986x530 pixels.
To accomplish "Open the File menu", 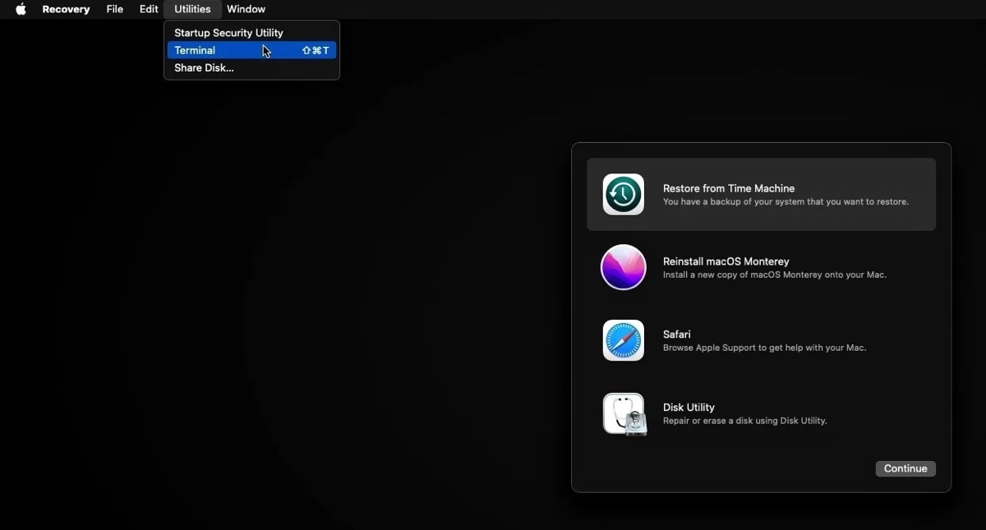I will [114, 9].
